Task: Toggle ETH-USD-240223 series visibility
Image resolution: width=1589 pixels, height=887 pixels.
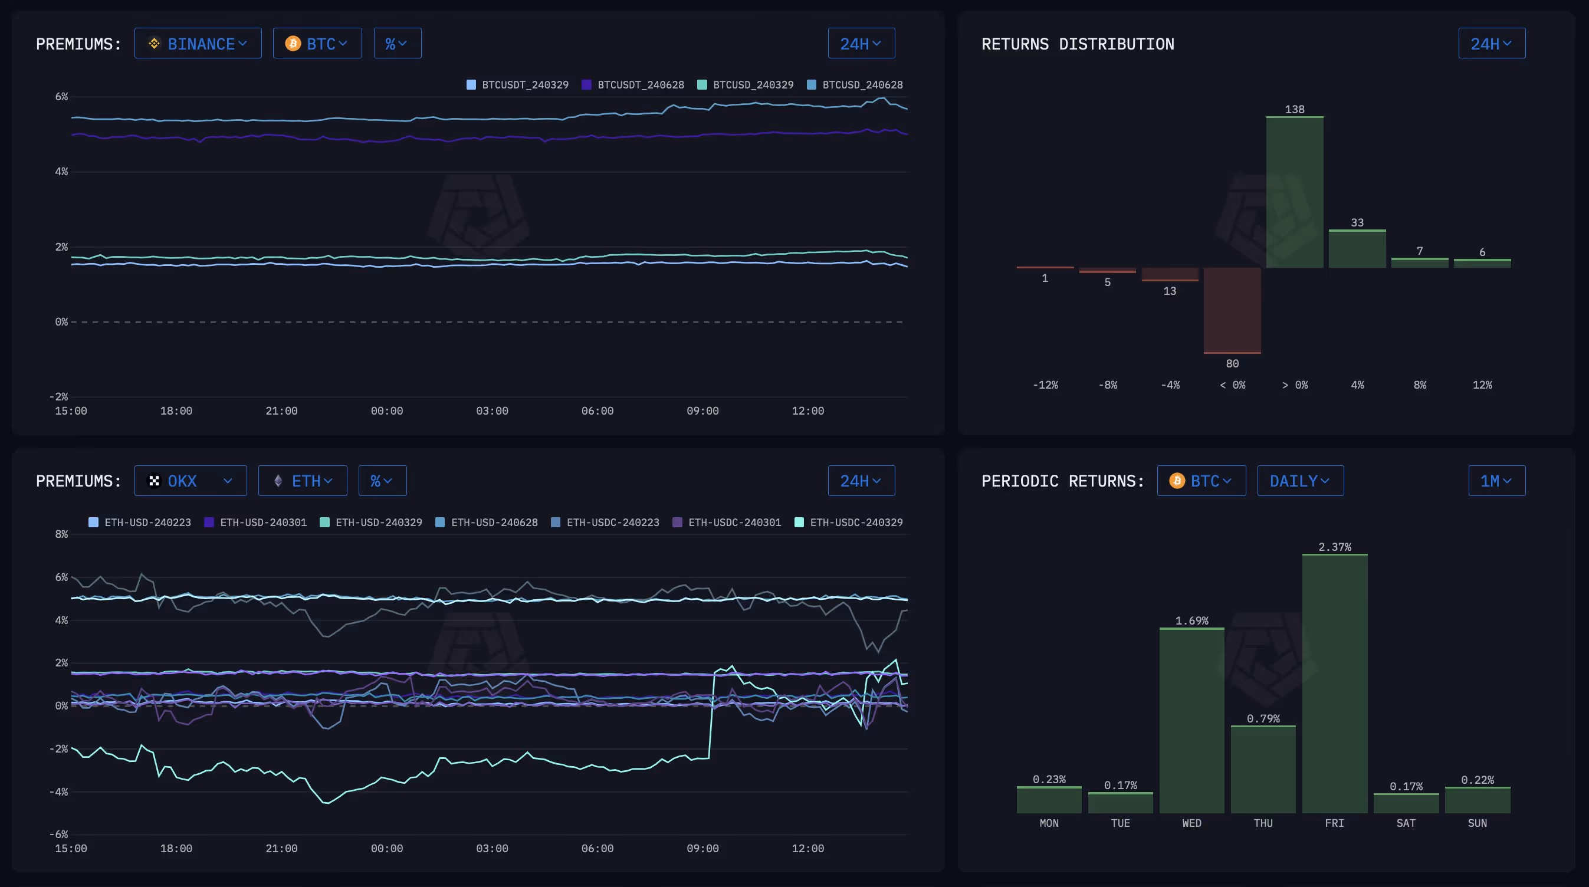Action: coord(147,522)
